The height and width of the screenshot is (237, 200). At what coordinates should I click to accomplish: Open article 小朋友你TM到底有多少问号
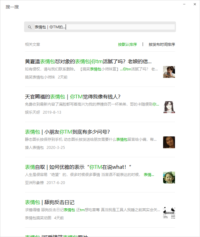(x=67, y=132)
